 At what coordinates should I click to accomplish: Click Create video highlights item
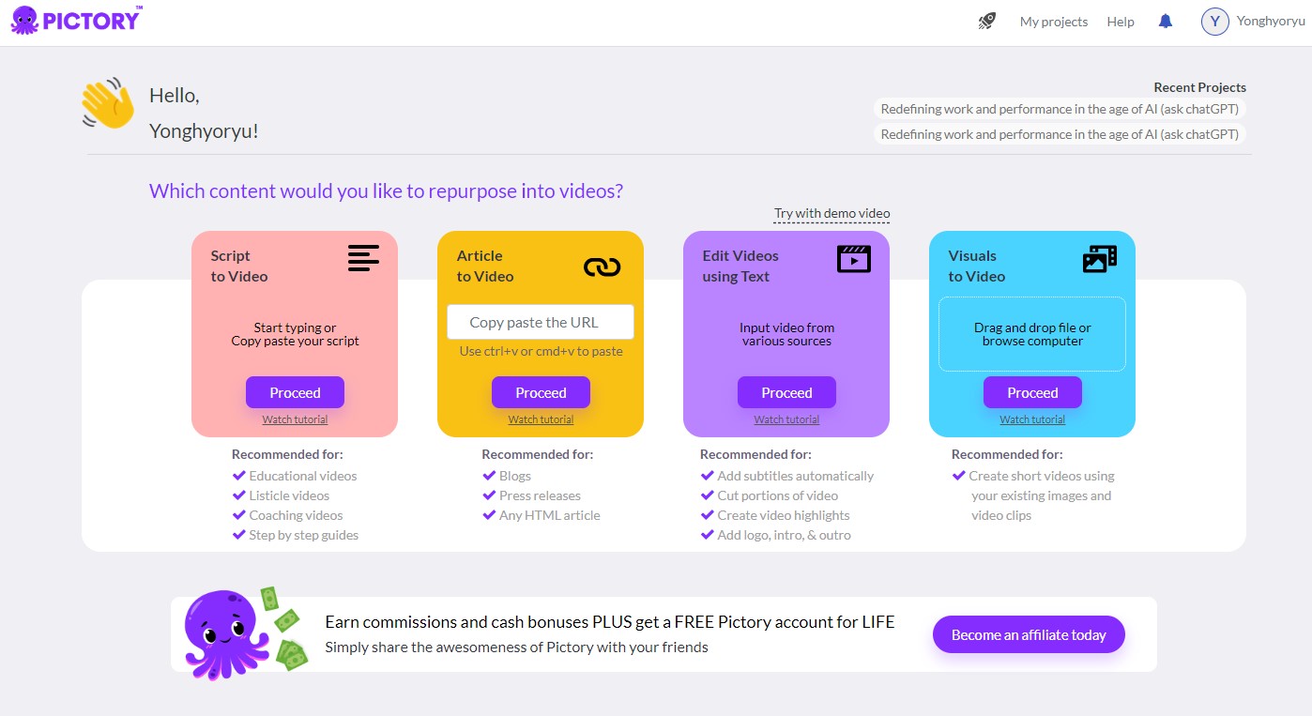pos(775,515)
